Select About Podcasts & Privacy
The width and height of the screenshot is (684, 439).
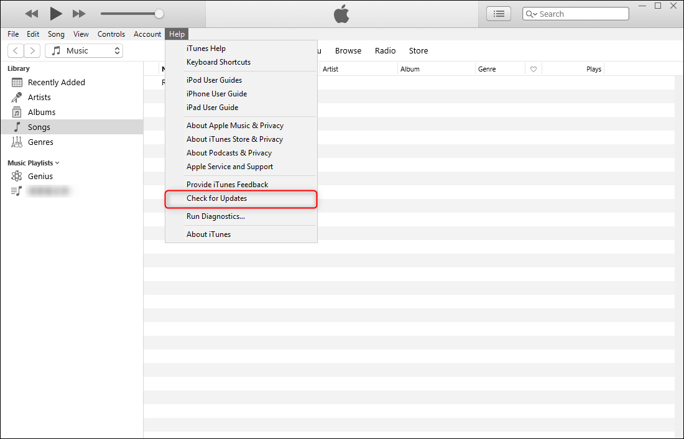tap(241, 153)
